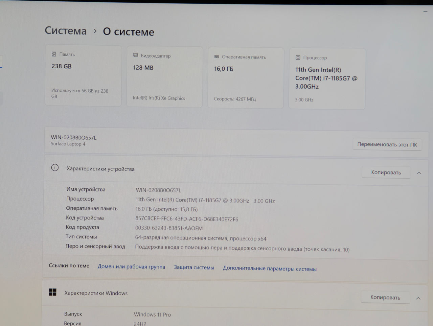
Task: Select device name WIN-0208B0O657L in specs
Action: [158, 190]
